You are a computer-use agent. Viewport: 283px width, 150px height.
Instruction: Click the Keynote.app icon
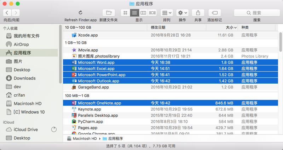click(74, 109)
